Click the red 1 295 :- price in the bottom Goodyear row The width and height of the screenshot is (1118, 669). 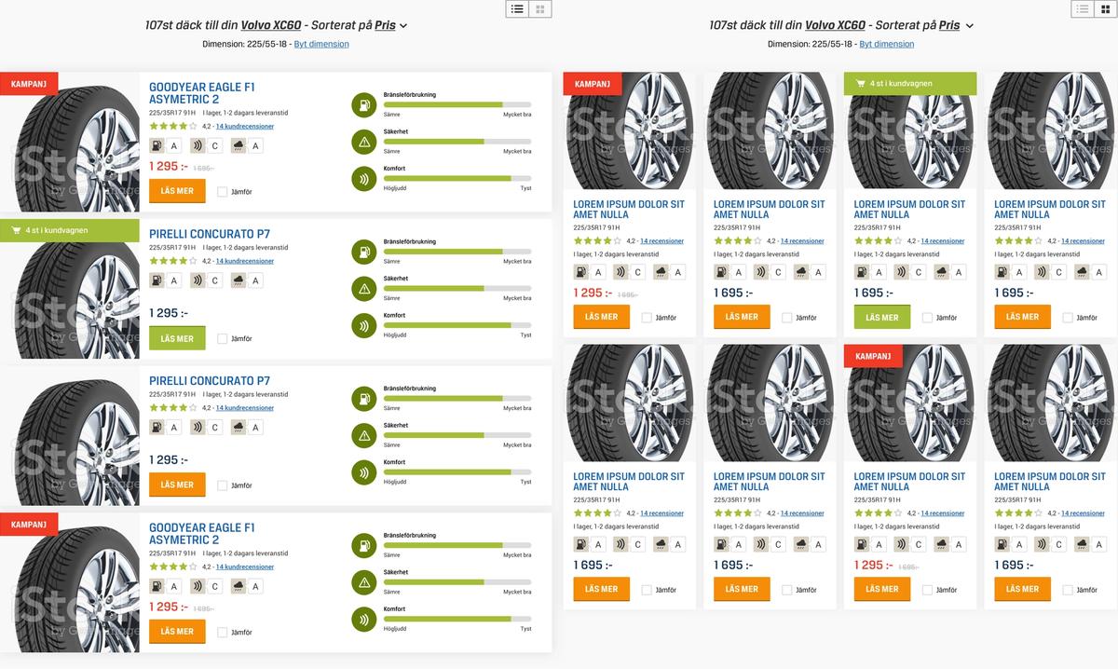point(169,607)
